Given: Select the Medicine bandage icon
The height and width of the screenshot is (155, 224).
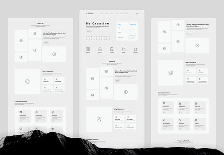Looking at the screenshot, I should [x=88, y=49].
